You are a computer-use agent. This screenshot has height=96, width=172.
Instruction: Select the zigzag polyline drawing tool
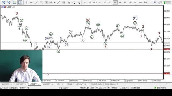(x=59, y=2)
